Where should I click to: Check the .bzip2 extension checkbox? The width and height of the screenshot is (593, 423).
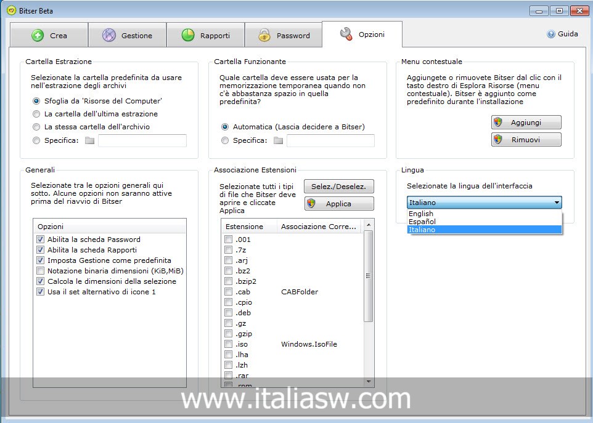[229, 281]
